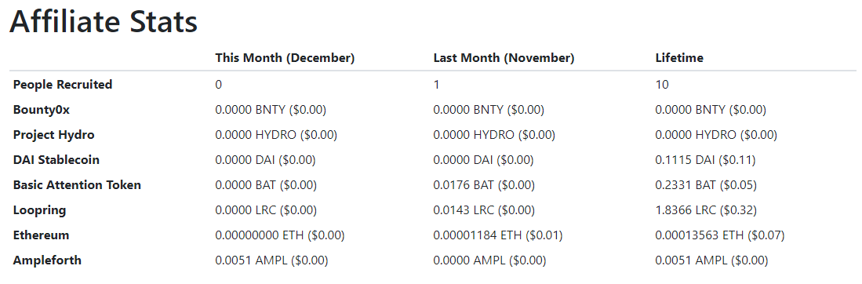Click the Project Hydro row label
The image size is (862, 284).
pyautogui.click(x=54, y=135)
